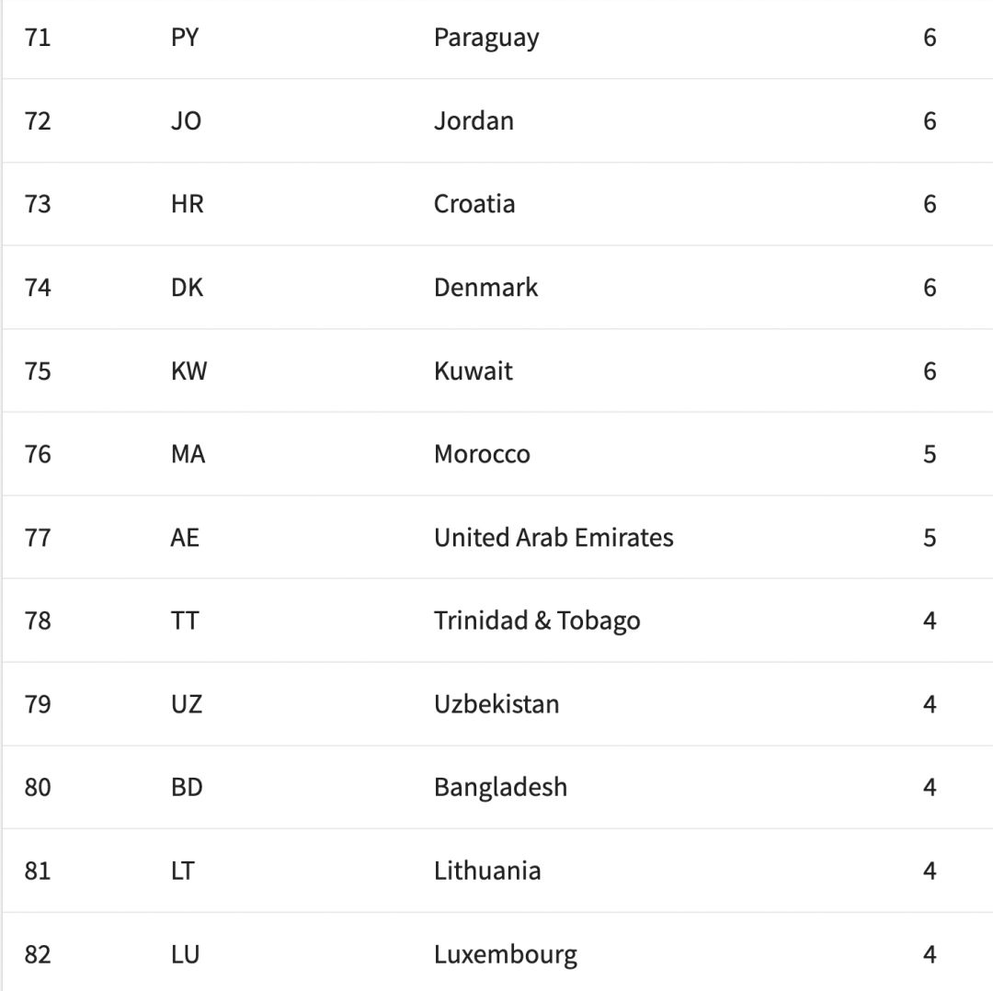Click the Luxembourg country name
The image size is (993, 991).
click(x=506, y=955)
